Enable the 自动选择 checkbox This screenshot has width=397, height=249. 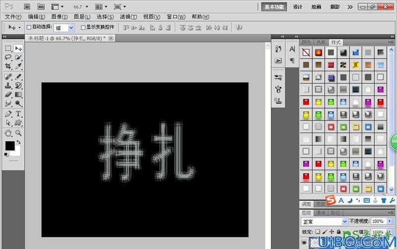(x=29, y=27)
